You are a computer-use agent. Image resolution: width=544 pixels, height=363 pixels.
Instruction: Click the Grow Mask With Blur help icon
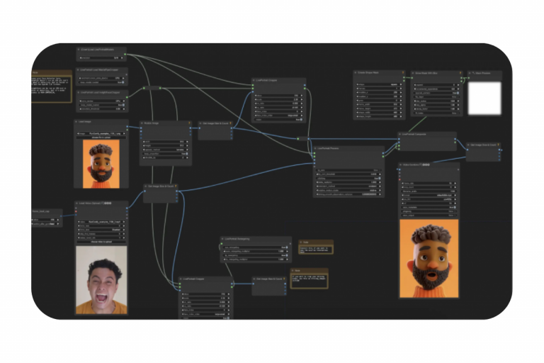coord(460,72)
